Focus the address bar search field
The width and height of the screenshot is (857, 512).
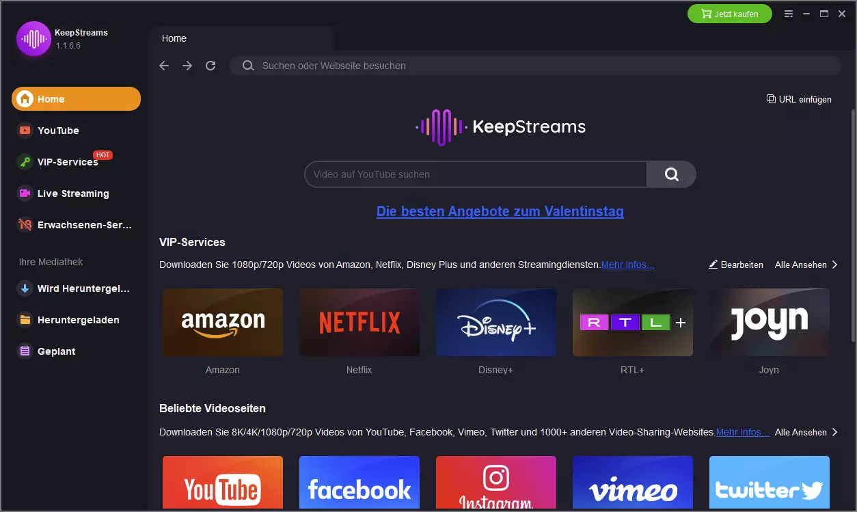point(535,66)
